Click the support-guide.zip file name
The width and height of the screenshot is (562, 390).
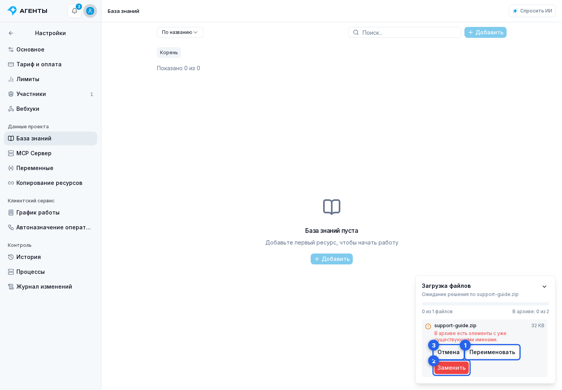[455, 326]
